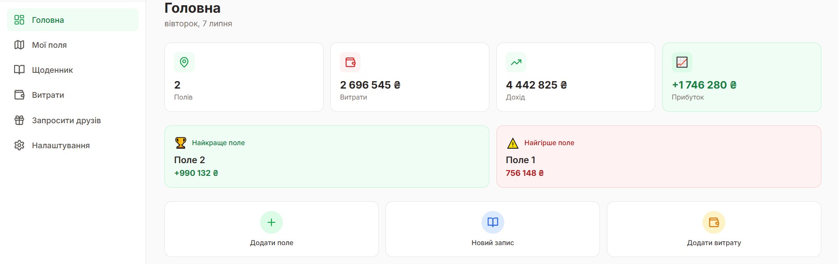Click the +990 132 ₴ amount
This screenshot has height=264, width=838.
[196, 173]
